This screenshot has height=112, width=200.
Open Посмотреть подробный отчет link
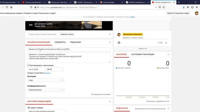pyautogui.click(x=157, y=101)
